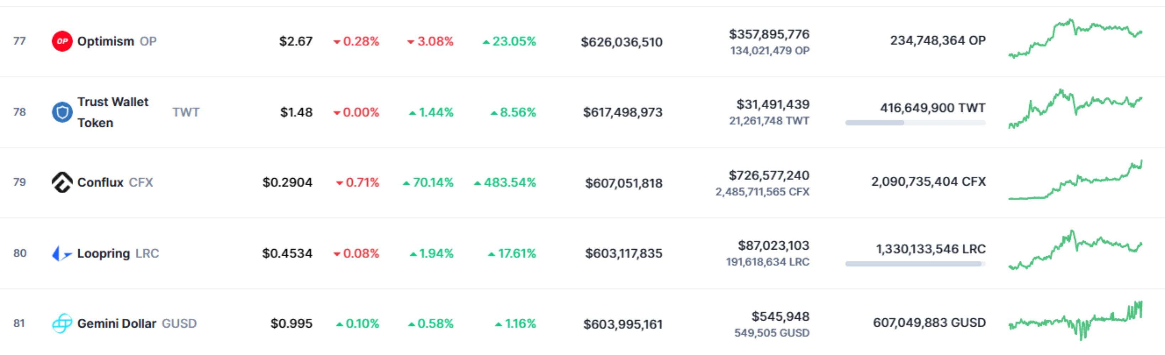The height and width of the screenshot is (355, 1165).
Task: Open Loopring 7-day sparkline chart
Action: (1075, 250)
